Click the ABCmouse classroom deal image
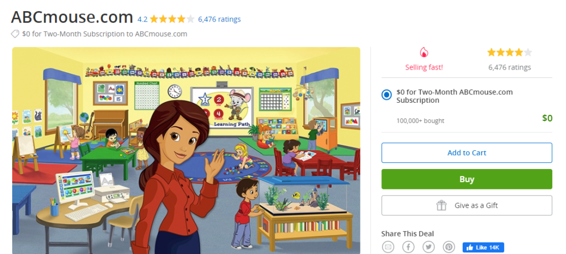The height and width of the screenshot is (254, 566). (186, 150)
